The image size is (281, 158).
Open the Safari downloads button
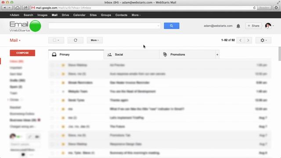tap(276, 8)
